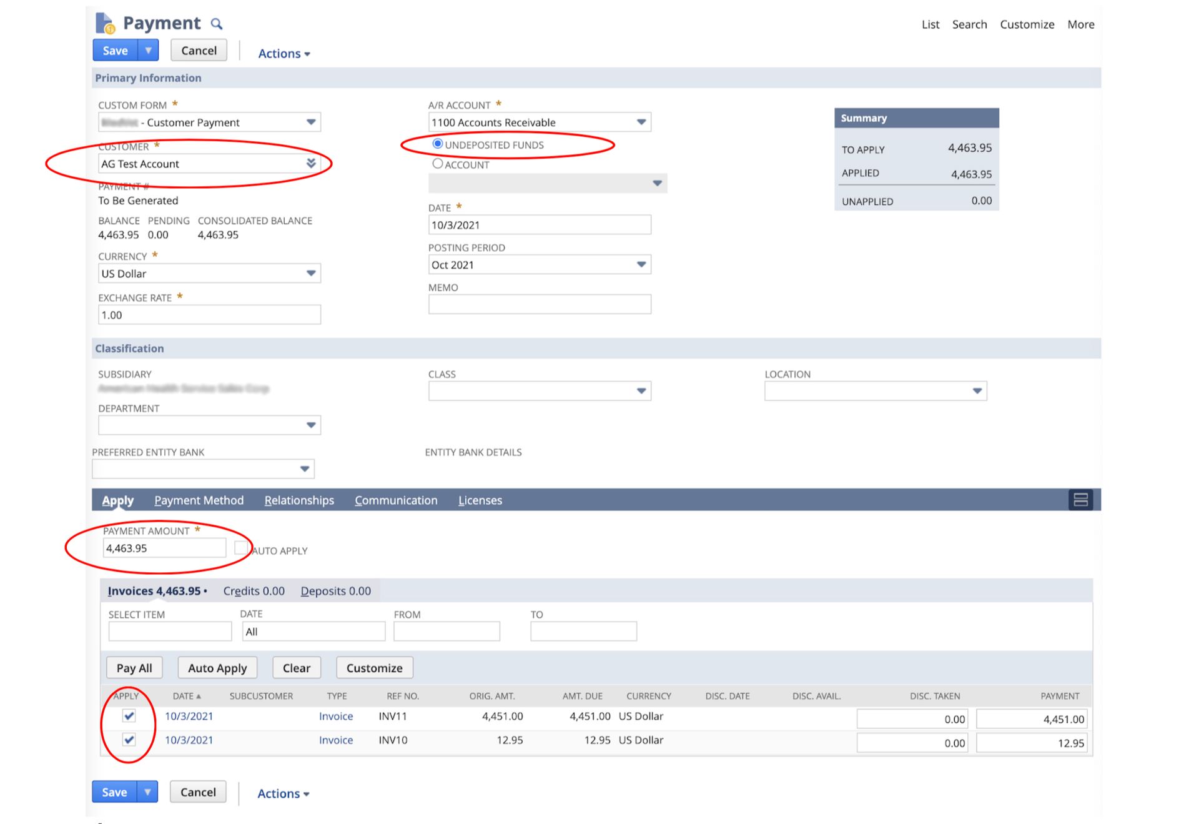Uncheck Apply for invoice INV10

pos(129,740)
